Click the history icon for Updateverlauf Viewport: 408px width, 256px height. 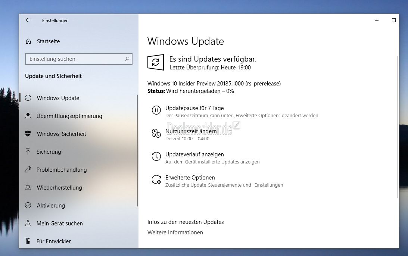[156, 156]
